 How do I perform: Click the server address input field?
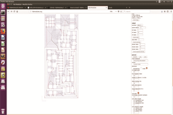[141, 64]
